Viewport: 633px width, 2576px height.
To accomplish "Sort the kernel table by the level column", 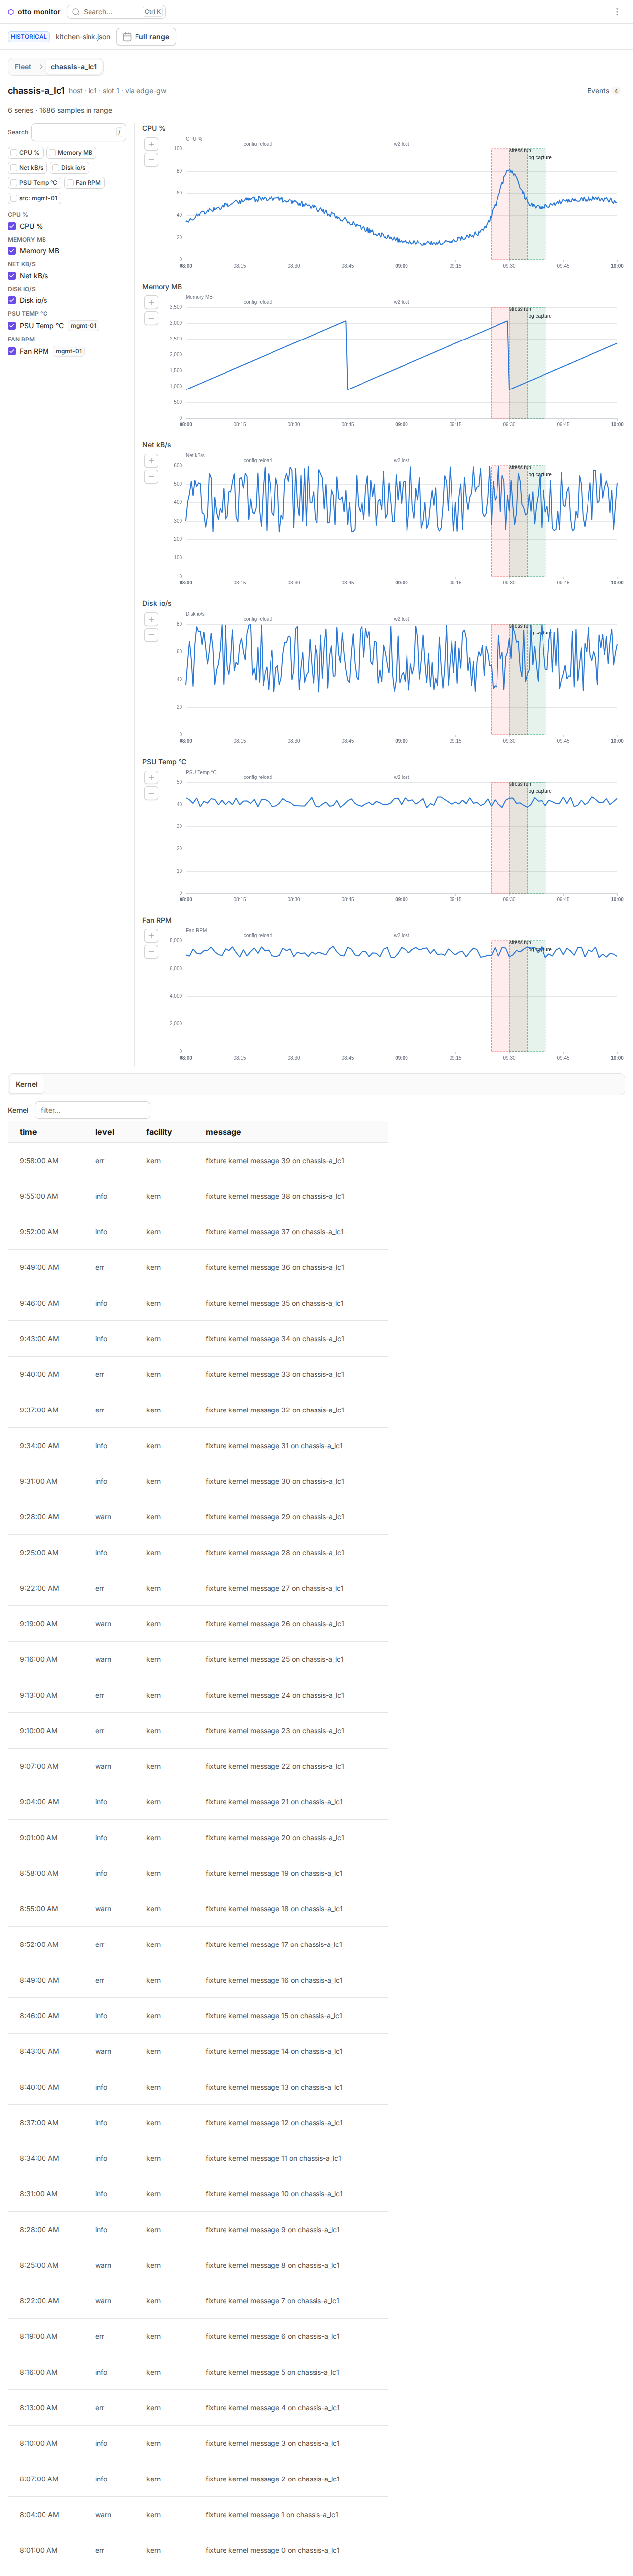I will (105, 1132).
